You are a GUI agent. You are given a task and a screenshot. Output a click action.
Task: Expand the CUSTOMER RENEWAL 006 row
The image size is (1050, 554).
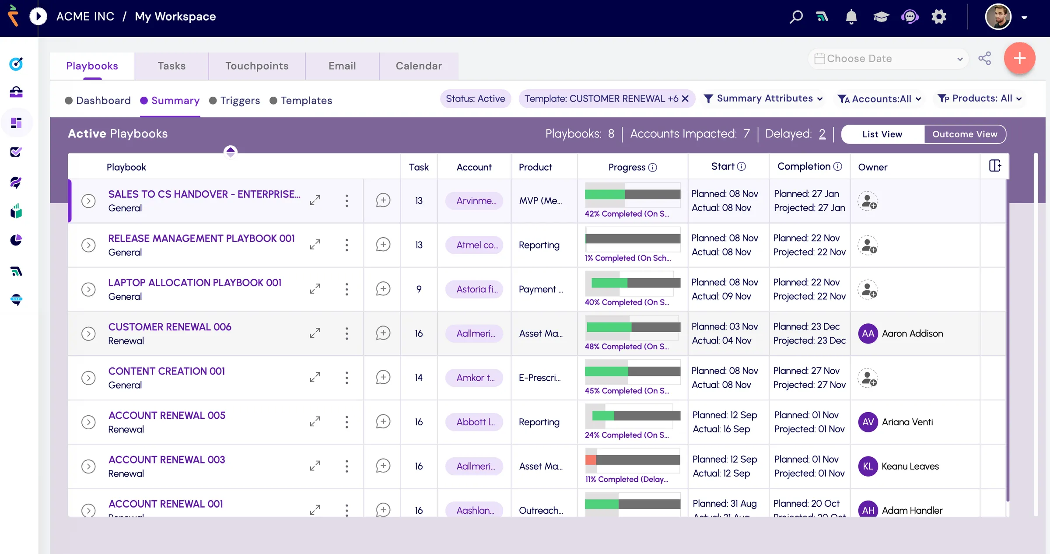click(x=89, y=333)
